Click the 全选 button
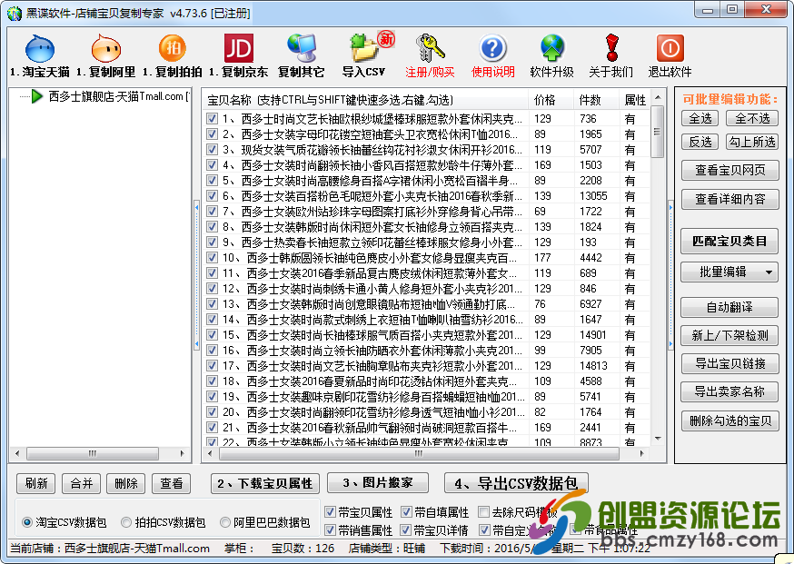 click(x=700, y=118)
